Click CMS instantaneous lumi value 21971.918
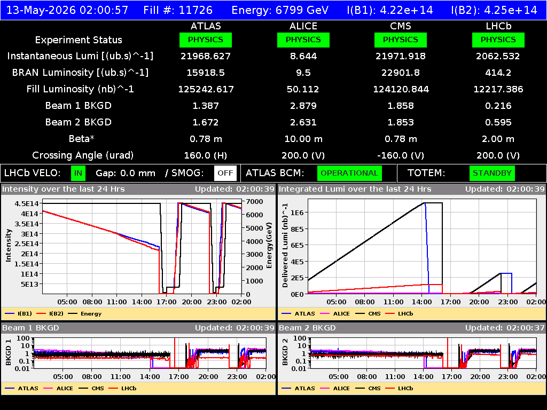Screen dimensions: 547x410 point(401,56)
